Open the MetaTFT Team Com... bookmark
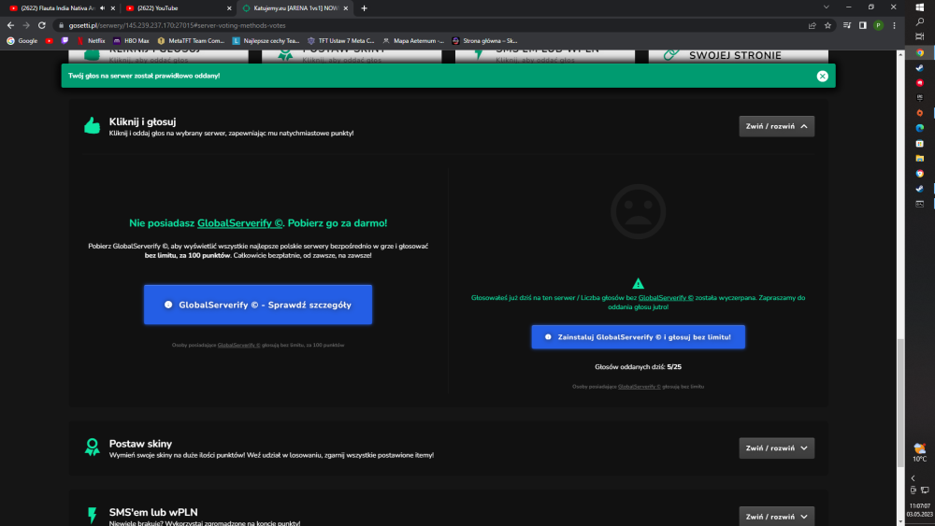935x526 pixels. (x=191, y=41)
